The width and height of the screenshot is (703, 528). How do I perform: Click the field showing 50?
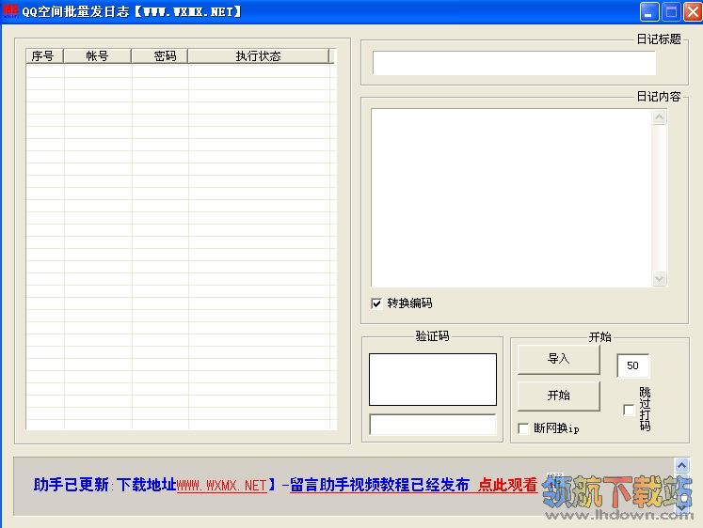pyautogui.click(x=632, y=365)
